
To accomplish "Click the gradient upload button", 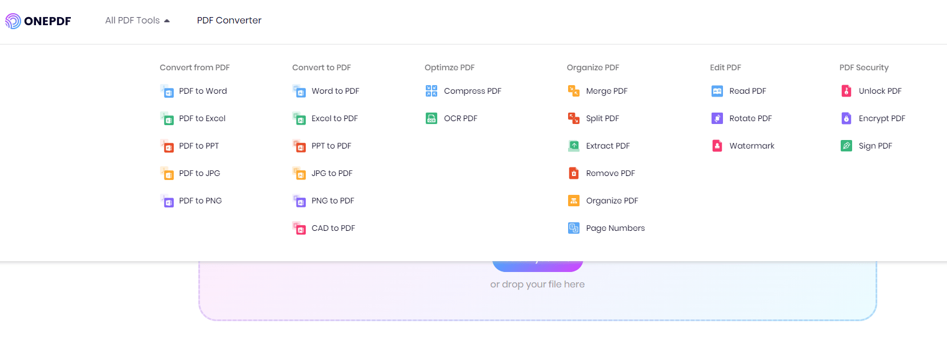I will pyautogui.click(x=537, y=266).
